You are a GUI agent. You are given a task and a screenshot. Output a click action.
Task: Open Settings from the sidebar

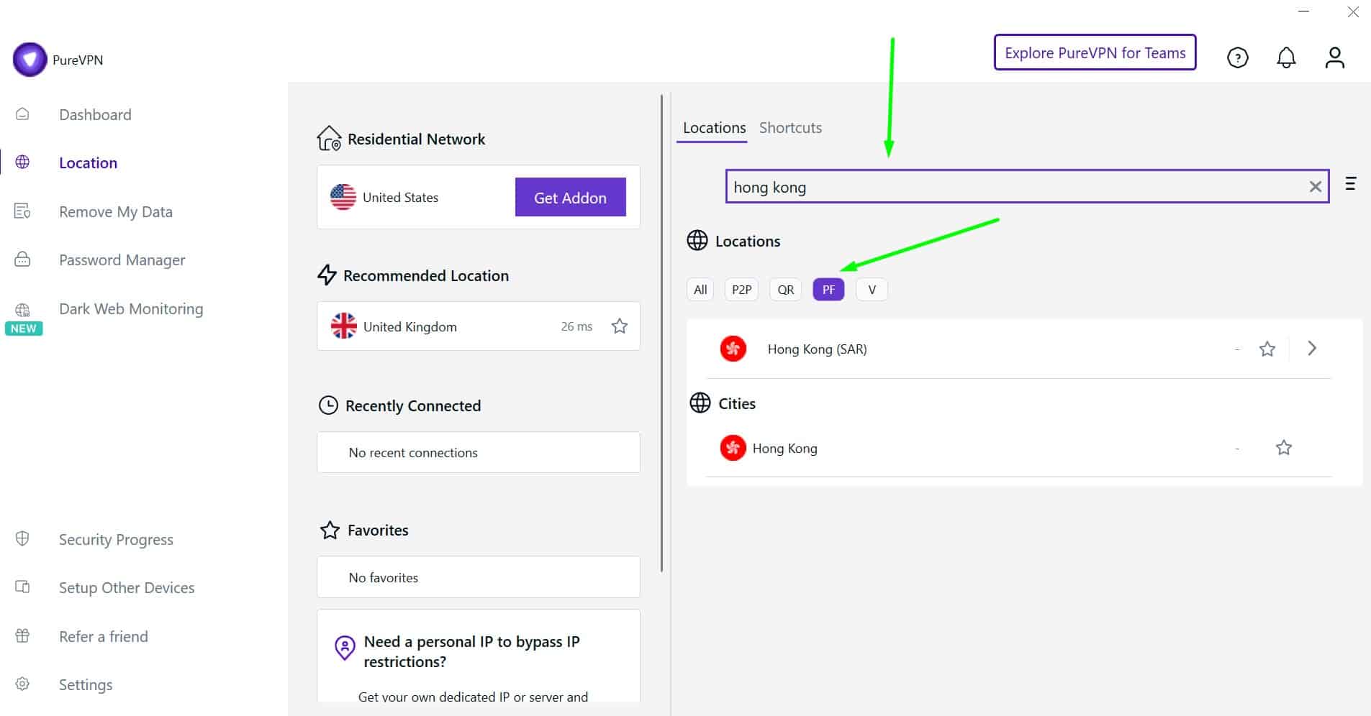point(86,684)
